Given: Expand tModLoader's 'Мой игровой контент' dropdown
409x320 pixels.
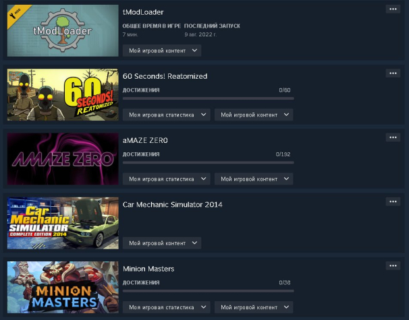Looking at the screenshot, I should tap(162, 51).
